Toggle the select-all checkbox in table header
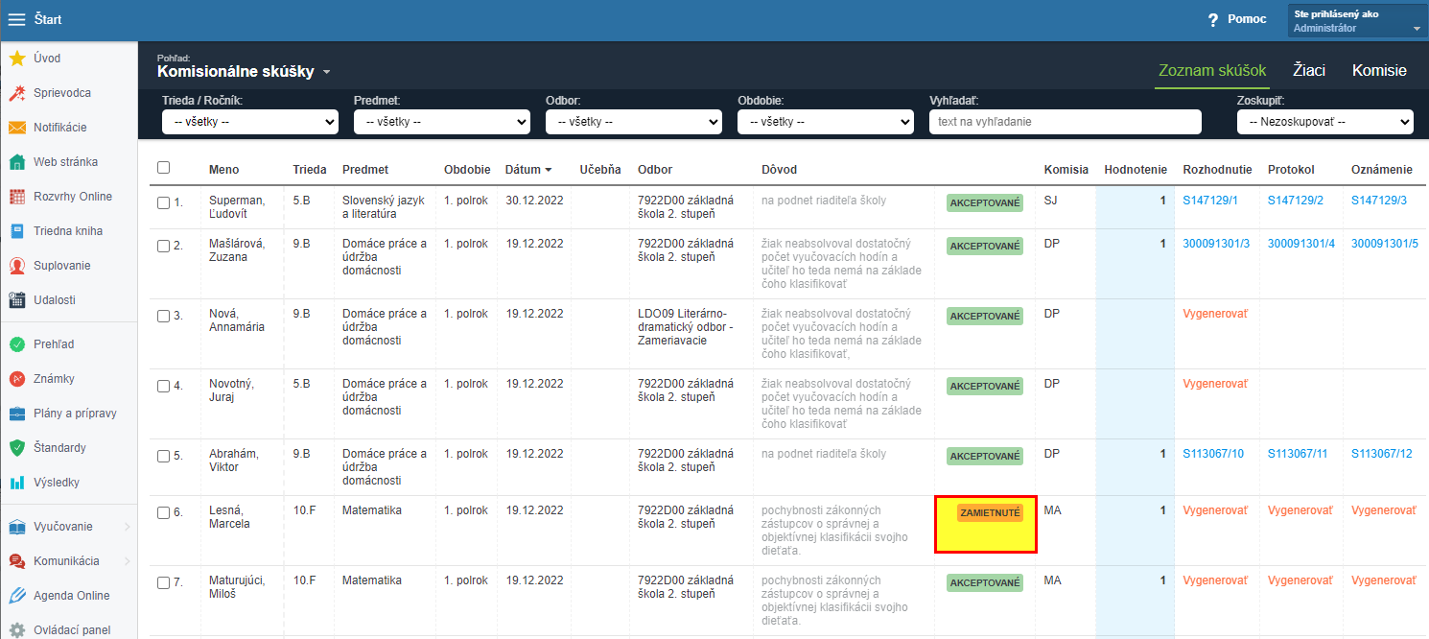This screenshot has height=639, width=1429. pos(163,168)
